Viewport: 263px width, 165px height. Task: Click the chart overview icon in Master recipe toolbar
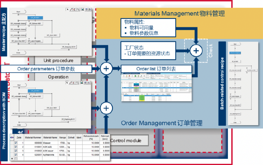click(83, 10)
